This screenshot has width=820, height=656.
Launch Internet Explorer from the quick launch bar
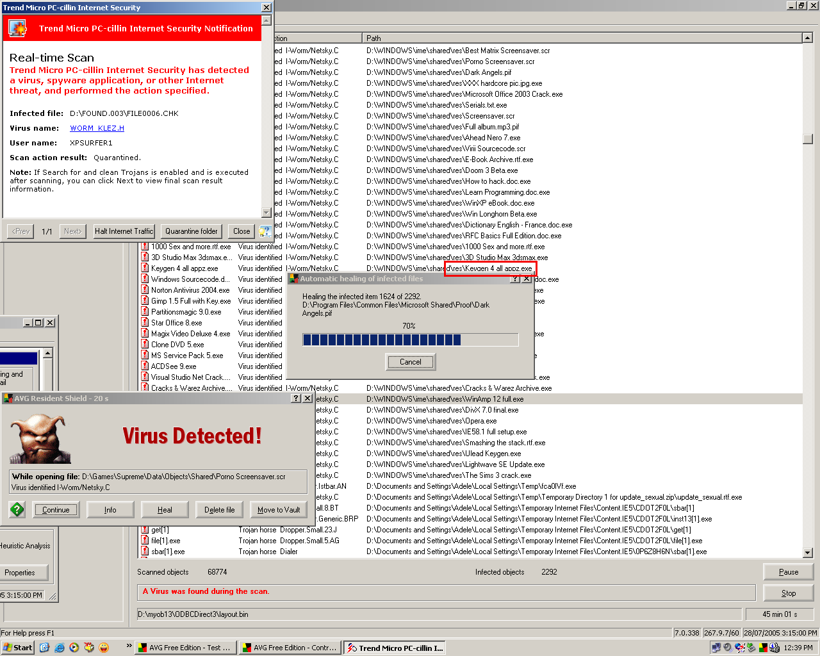(x=59, y=648)
